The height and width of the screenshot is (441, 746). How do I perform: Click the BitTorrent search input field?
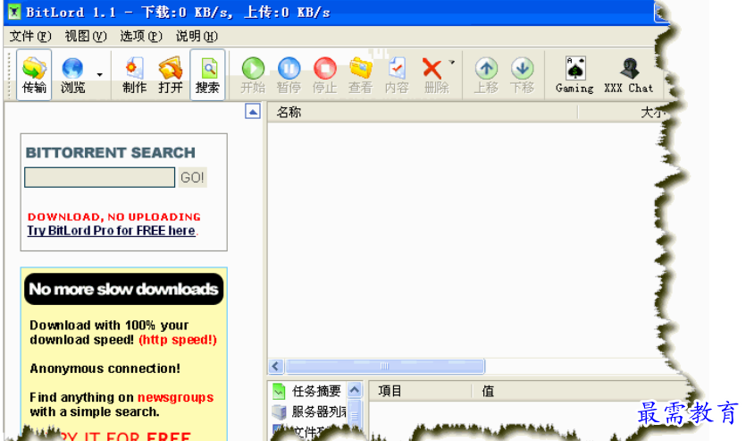(x=99, y=177)
